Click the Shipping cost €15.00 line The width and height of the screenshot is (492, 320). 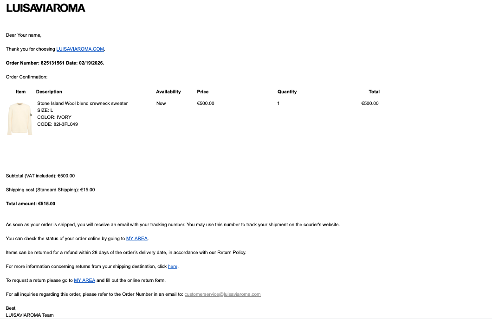(50, 190)
